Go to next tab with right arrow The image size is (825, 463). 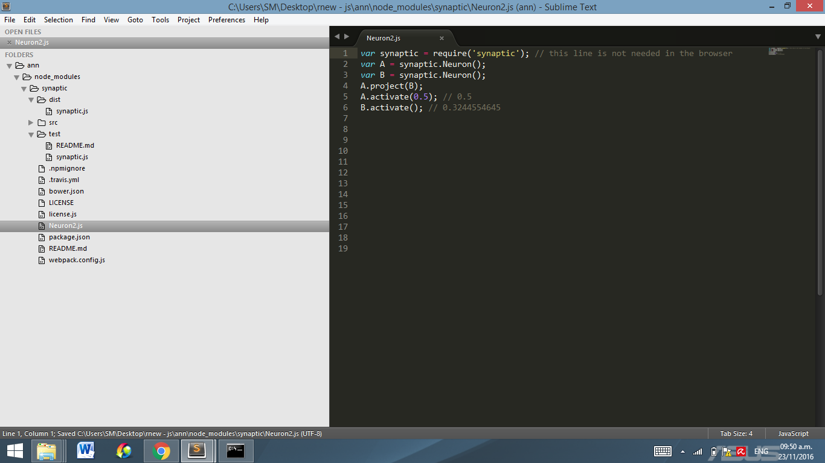(347, 37)
